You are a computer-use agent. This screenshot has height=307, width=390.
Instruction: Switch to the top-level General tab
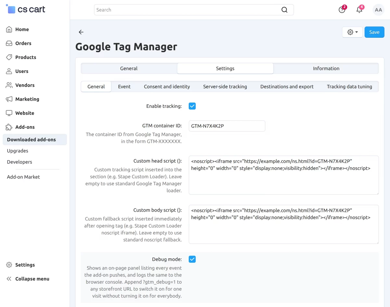(129, 68)
